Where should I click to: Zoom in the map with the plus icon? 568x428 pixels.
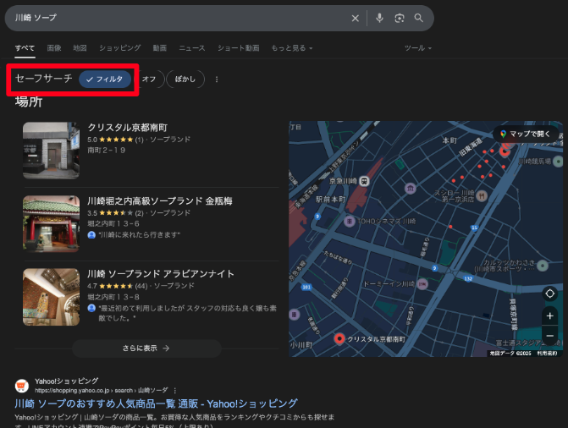(x=549, y=316)
